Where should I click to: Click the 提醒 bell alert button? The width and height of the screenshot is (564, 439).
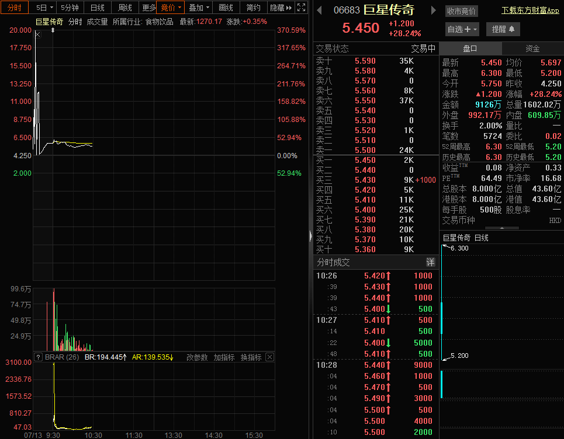point(503,29)
